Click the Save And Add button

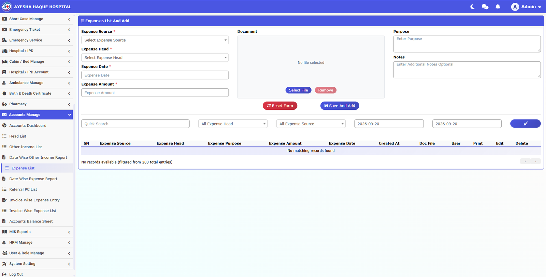[x=340, y=106]
